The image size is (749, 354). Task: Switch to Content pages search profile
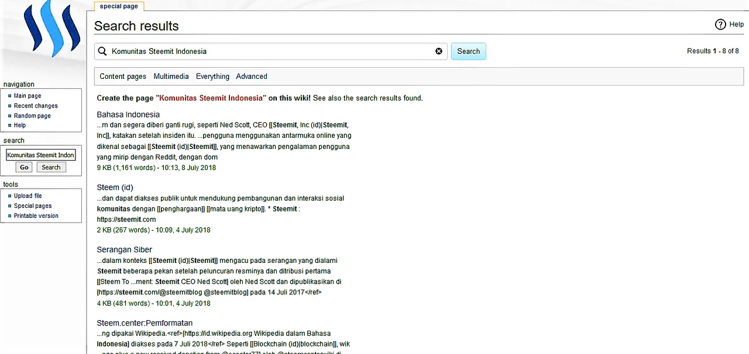(x=123, y=77)
